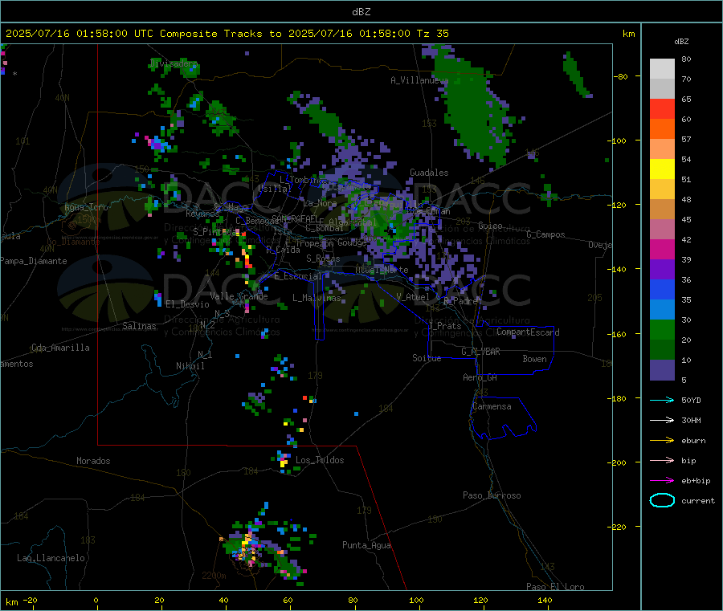The image size is (723, 611).
Task: Select the 57 dBZ salmon color swatch
Action: (x=662, y=149)
